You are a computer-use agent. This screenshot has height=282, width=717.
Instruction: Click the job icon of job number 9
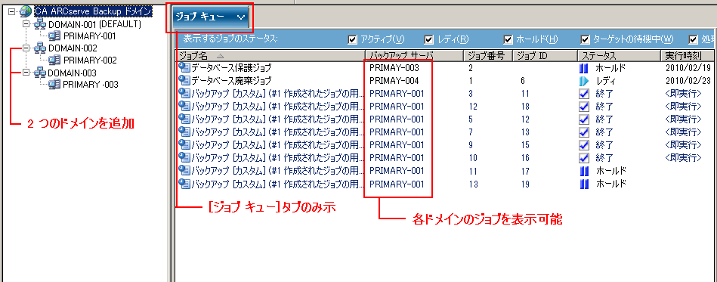pos(184,145)
